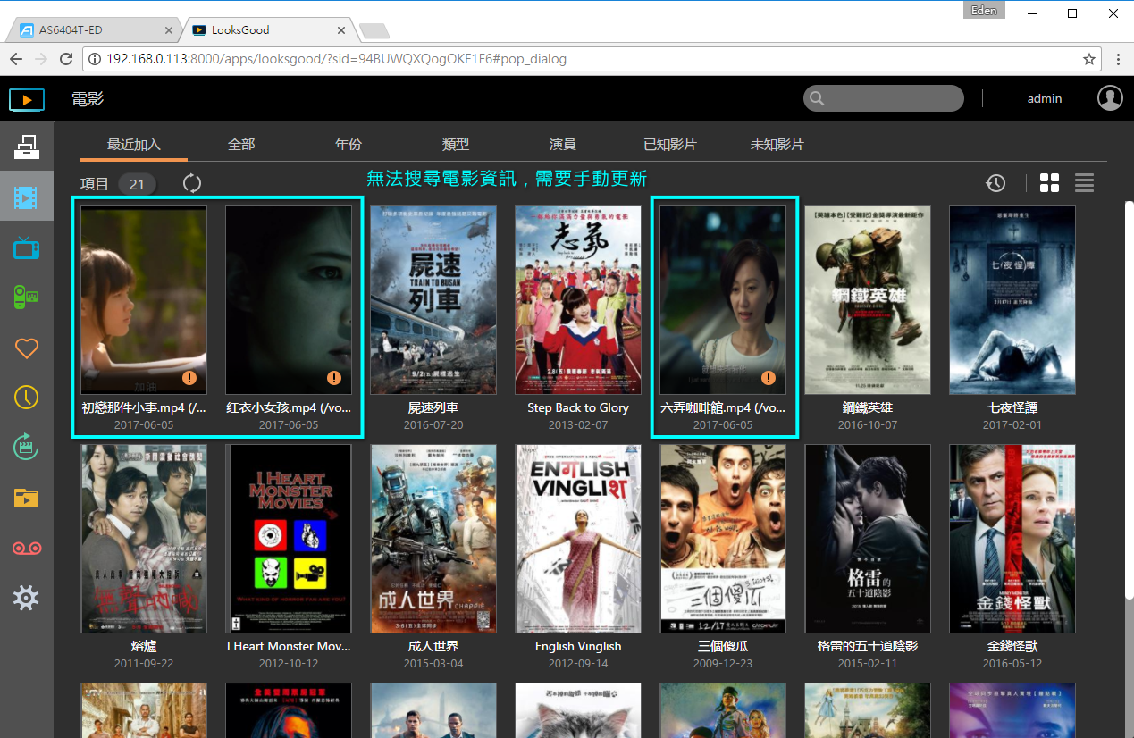The width and height of the screenshot is (1134, 738).
Task: Click the LooksGood logo icon
Action: coord(27,99)
